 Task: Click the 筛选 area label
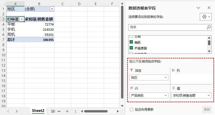[x=138, y=70]
